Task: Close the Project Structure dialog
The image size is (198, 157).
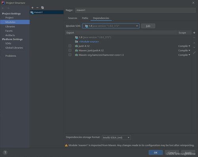Action: click(193, 3)
